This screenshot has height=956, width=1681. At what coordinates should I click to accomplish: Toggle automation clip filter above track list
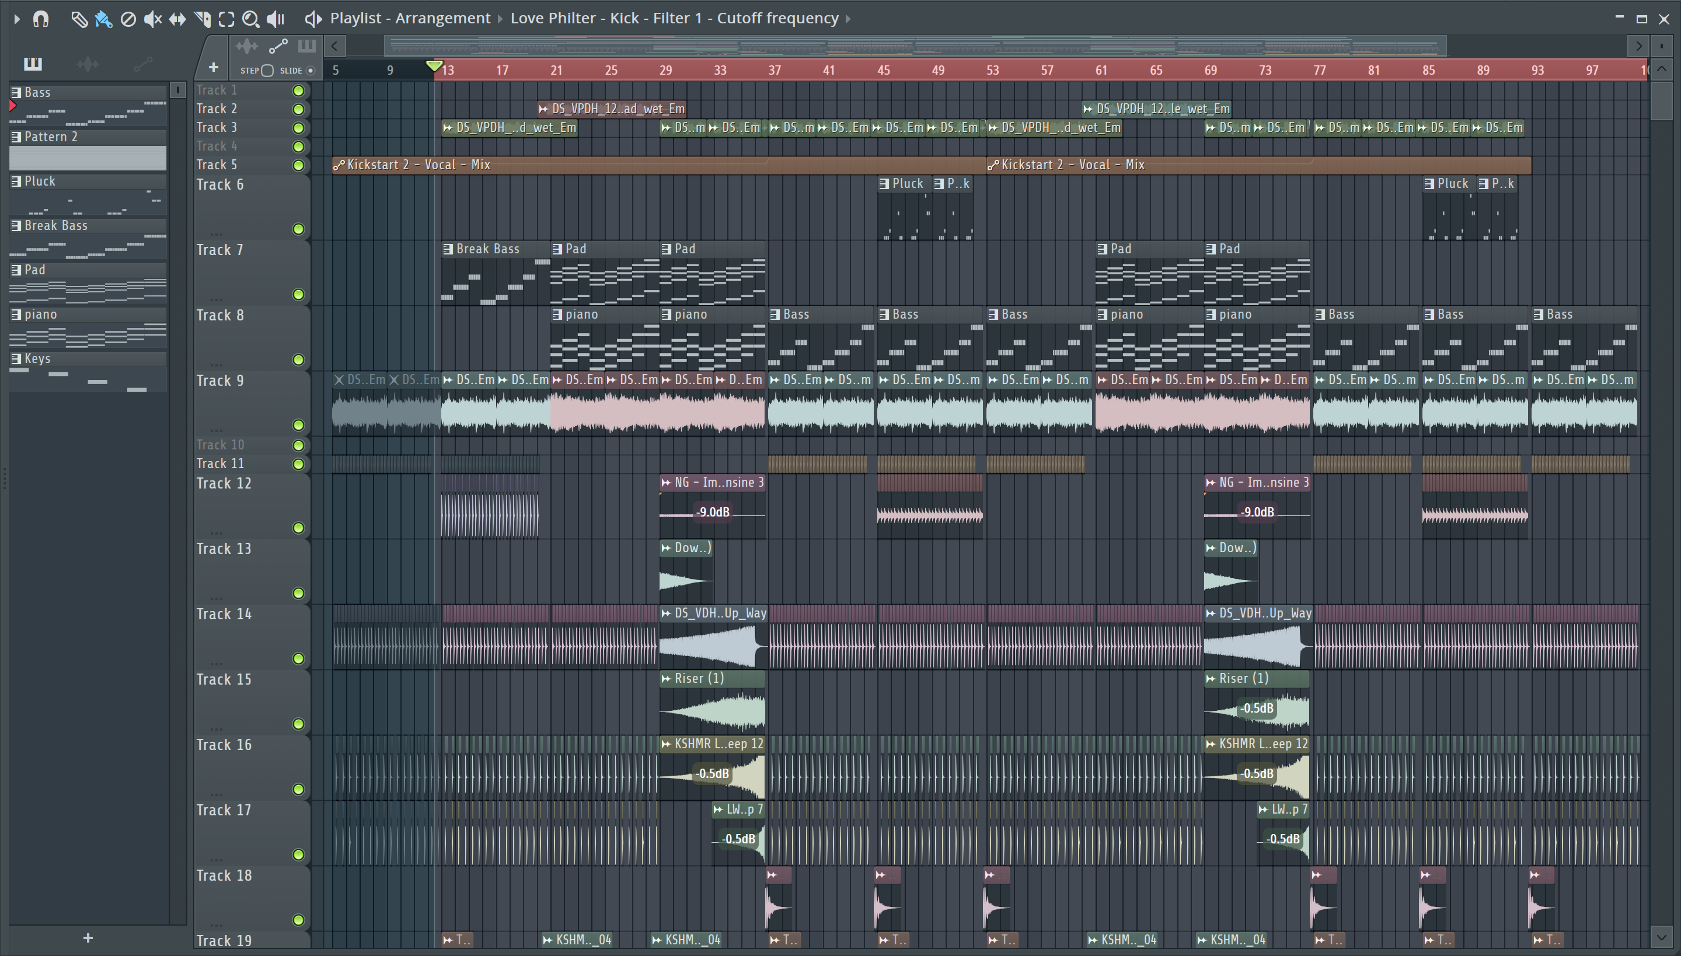(x=278, y=46)
